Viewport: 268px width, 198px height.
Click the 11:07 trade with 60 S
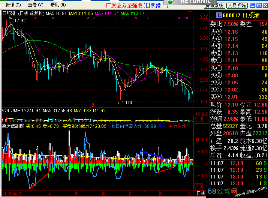coord(238,163)
